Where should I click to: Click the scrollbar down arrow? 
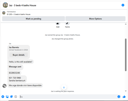tap(126, 91)
